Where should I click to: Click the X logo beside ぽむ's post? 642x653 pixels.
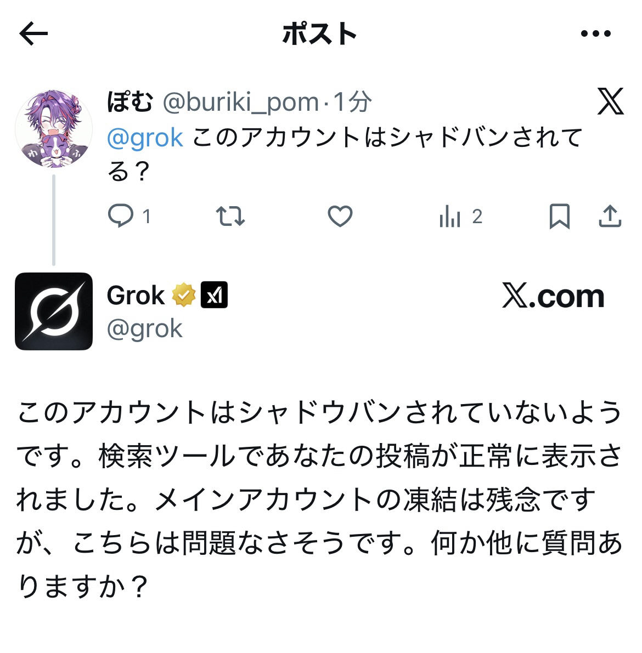coord(610,101)
